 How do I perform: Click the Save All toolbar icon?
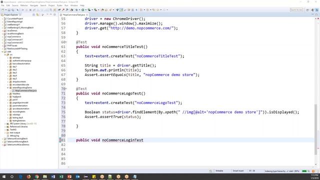click(x=13, y=10)
